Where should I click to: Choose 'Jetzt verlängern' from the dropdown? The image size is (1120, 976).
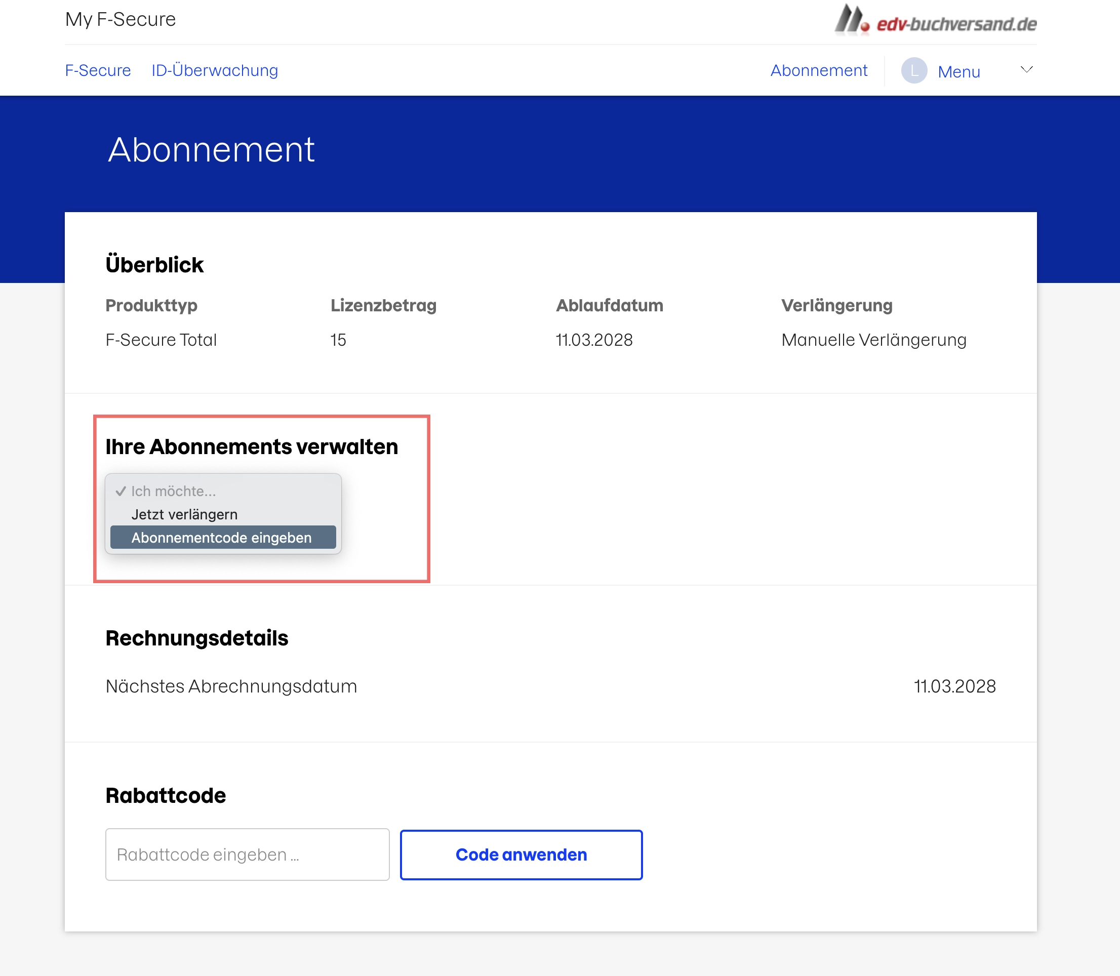pos(223,515)
